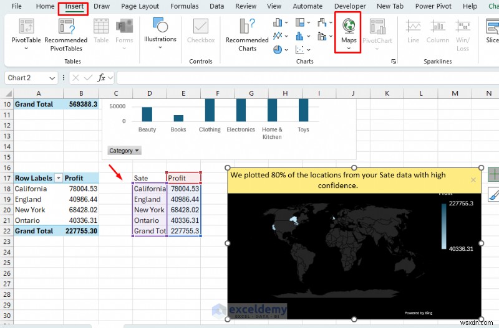Switch to the Home tab
Screen dimensions: 499x328
click(x=45, y=6)
